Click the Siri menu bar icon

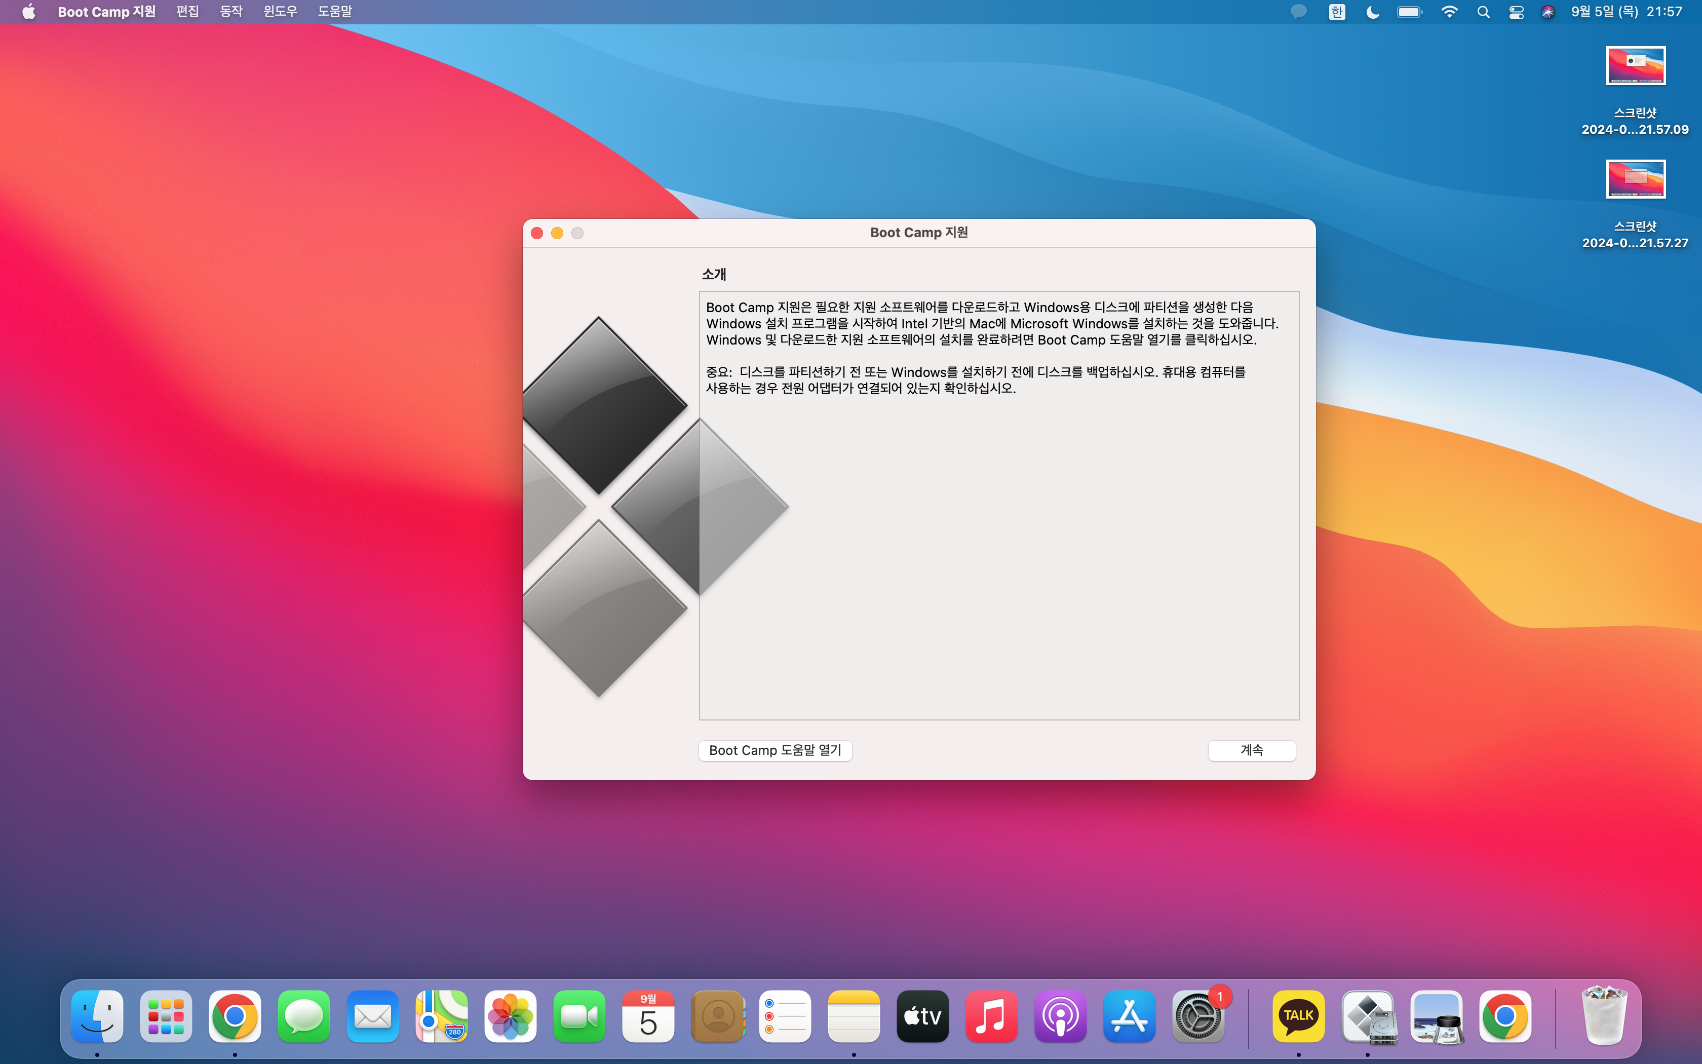(x=1548, y=12)
